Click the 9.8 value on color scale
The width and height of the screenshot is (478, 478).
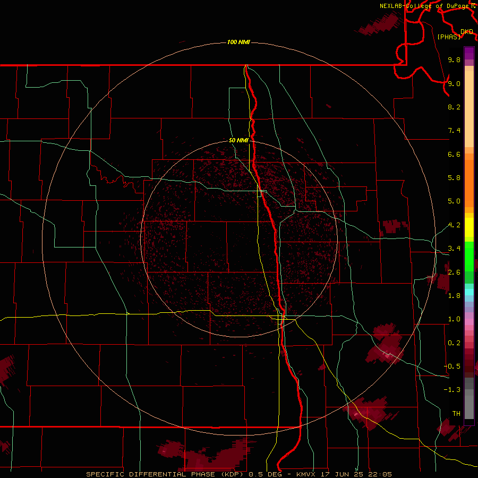(x=454, y=59)
